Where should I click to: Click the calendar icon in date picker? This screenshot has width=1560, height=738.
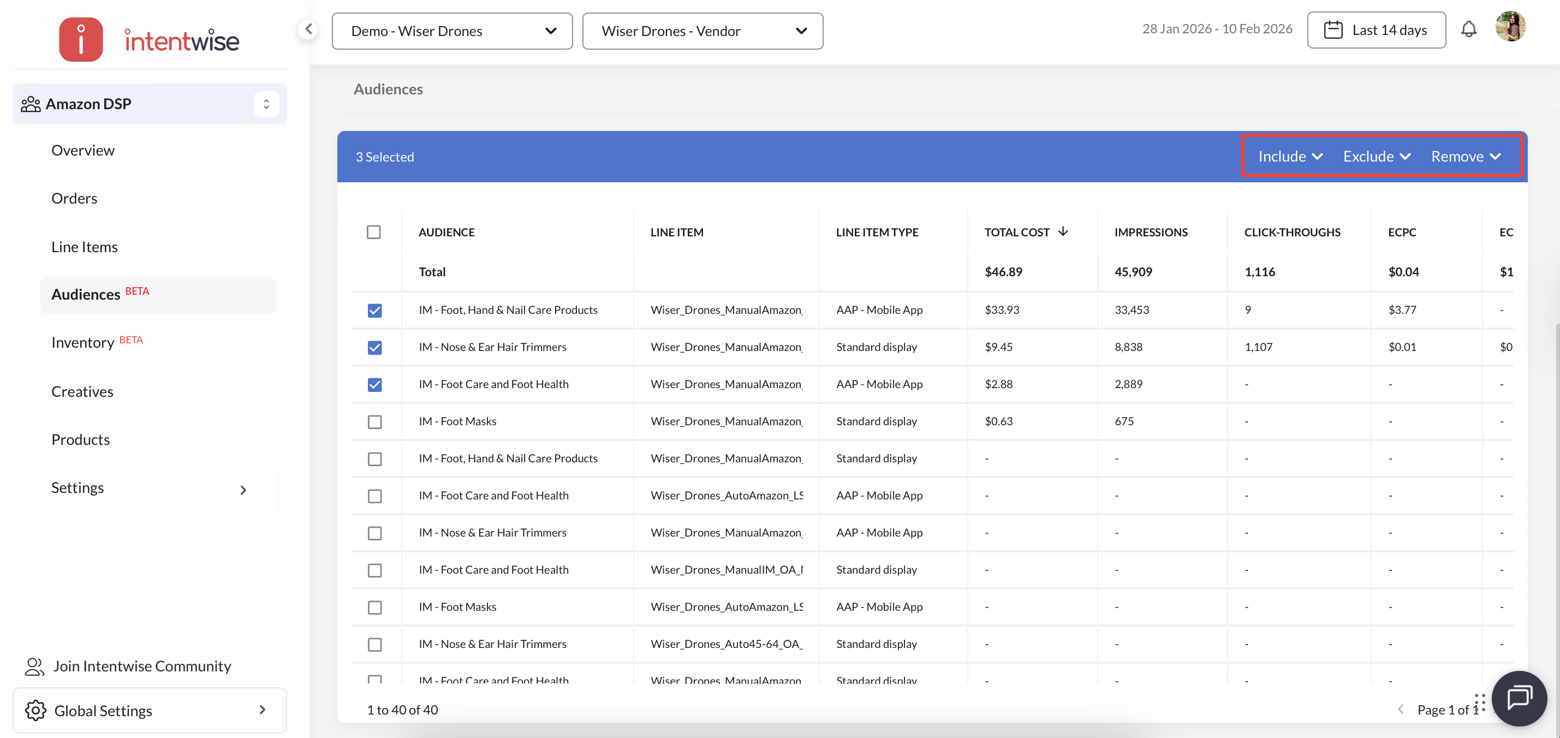click(x=1333, y=29)
